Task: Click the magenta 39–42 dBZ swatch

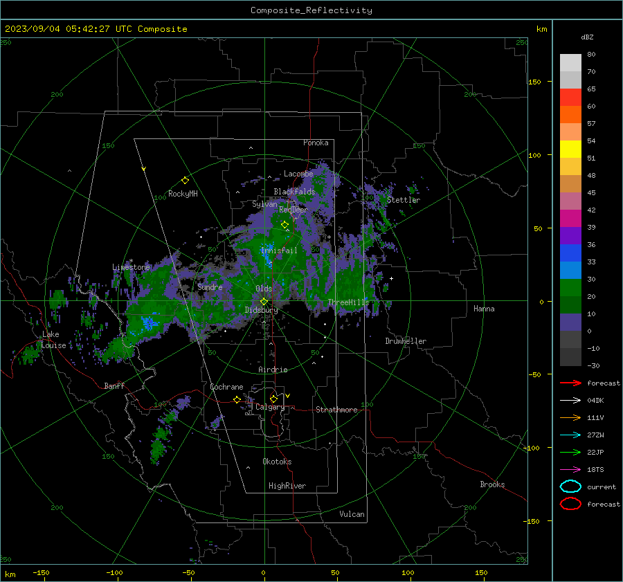Action: click(x=570, y=218)
